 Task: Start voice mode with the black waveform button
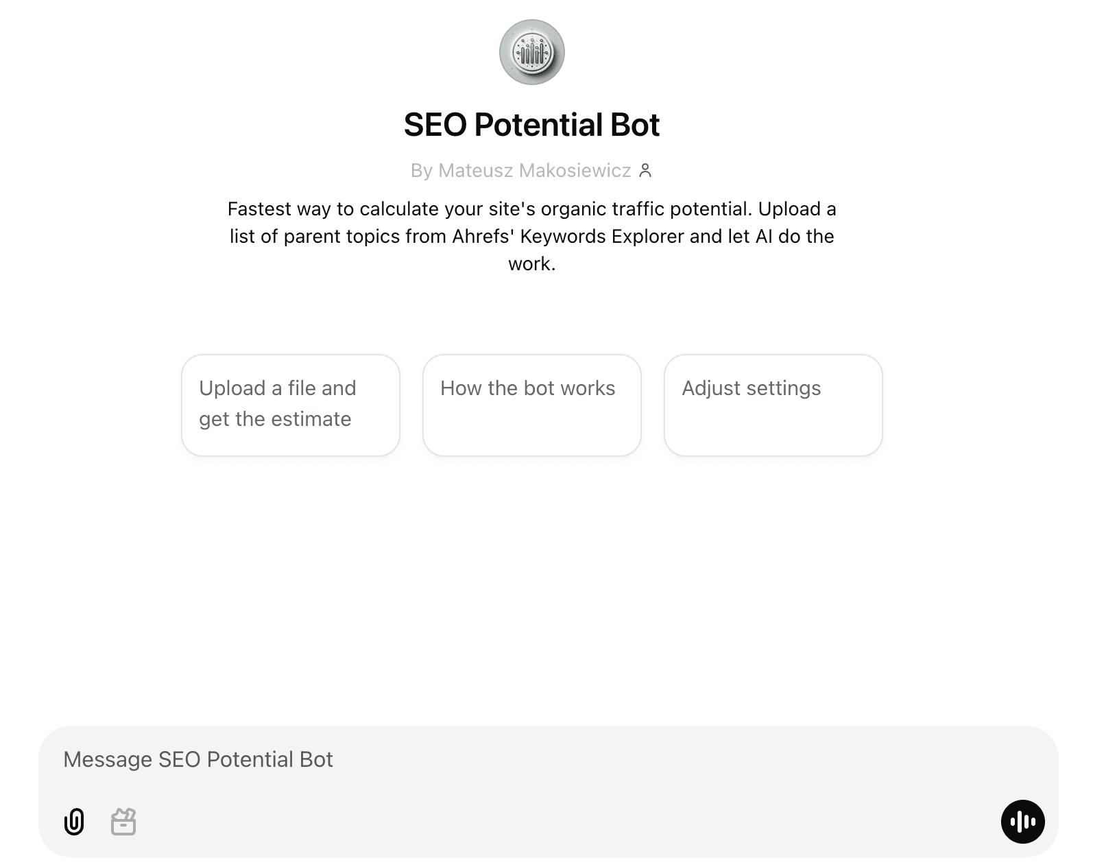[1022, 821]
